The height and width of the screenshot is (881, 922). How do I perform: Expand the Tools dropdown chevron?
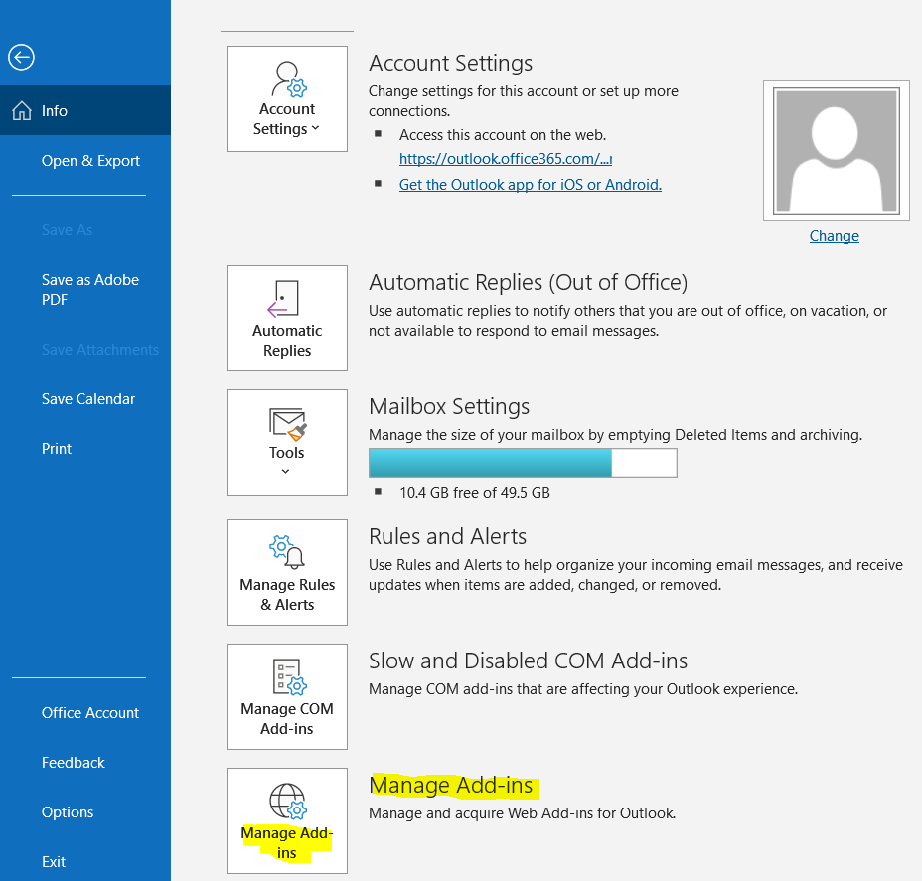286,471
